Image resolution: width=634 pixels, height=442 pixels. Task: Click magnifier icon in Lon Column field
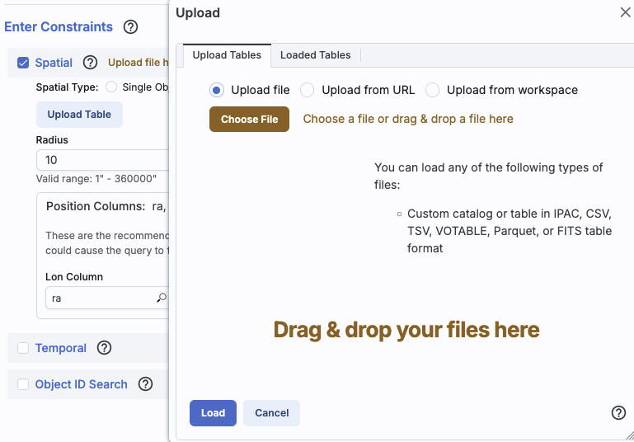[162, 298]
